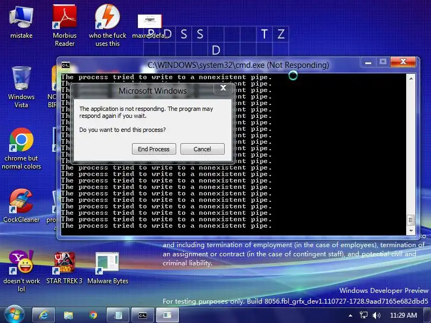The width and height of the screenshot is (431, 323).
Task: Click End Process in the dialog
Action: (154, 149)
